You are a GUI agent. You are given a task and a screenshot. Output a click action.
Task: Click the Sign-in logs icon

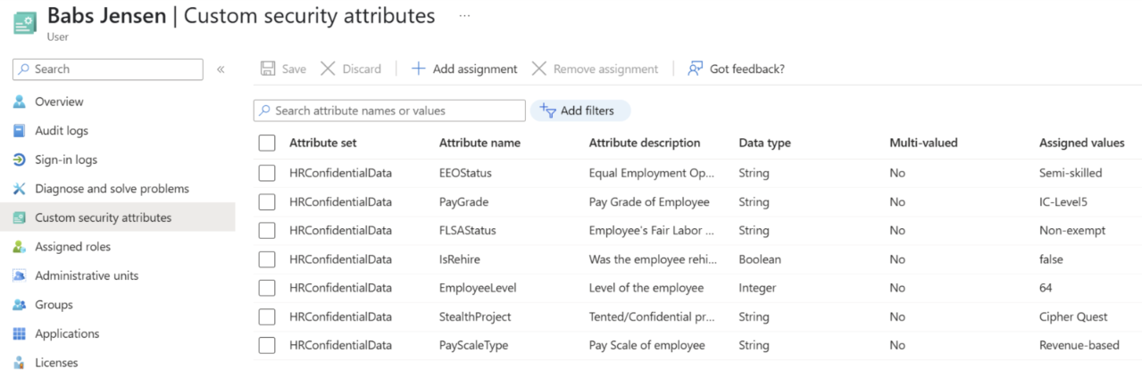point(20,160)
